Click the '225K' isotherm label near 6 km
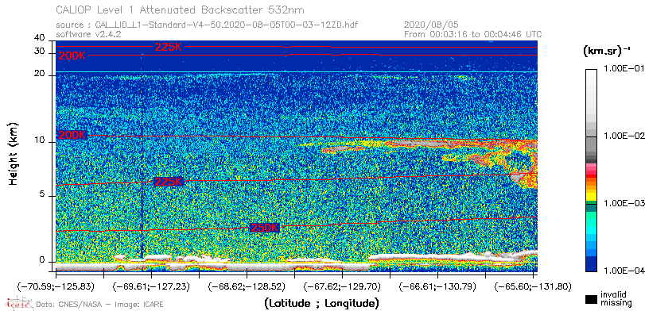Viewport: 645px width, 311px height. (x=169, y=182)
